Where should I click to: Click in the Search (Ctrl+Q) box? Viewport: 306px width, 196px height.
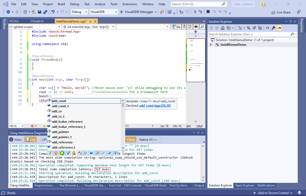pyautogui.click(x=199, y=4)
